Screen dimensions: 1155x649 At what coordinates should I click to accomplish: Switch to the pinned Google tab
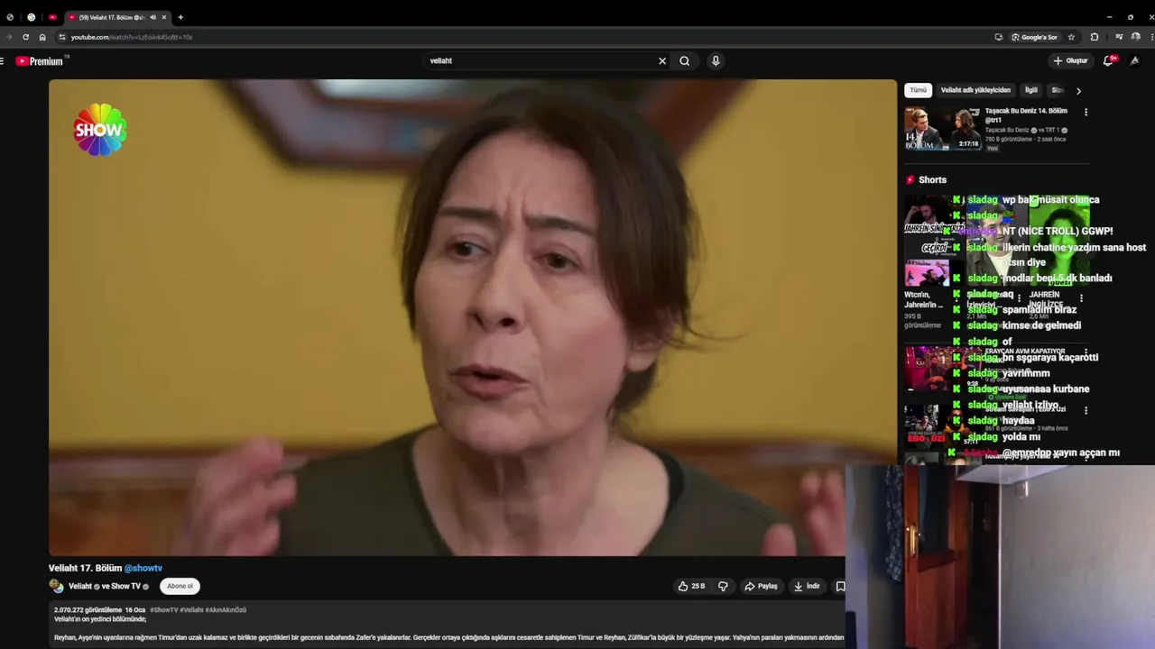click(x=32, y=17)
